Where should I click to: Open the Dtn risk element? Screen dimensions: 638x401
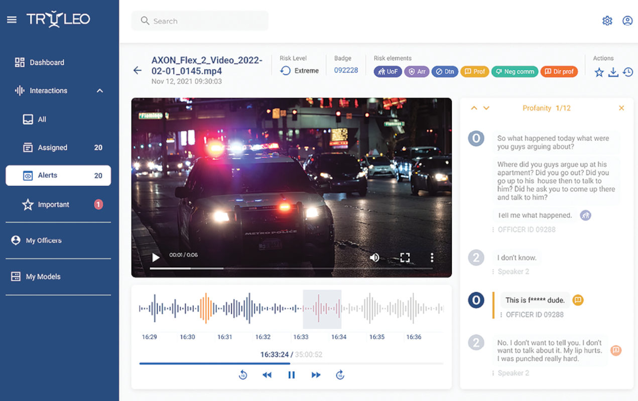point(445,71)
